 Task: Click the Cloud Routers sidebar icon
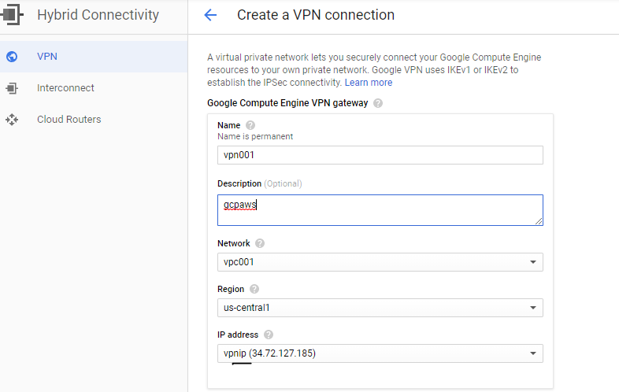pos(12,119)
